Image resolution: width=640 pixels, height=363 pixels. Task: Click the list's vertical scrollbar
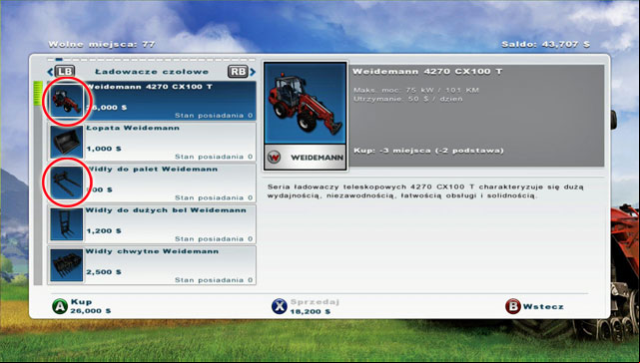point(38,182)
